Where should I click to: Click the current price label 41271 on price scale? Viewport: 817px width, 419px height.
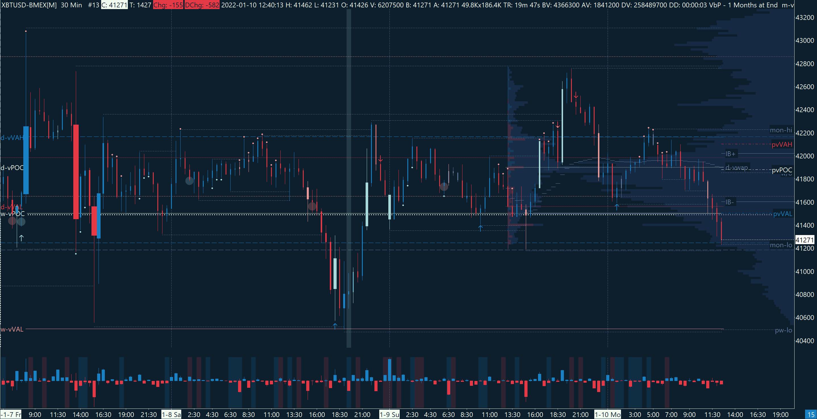click(x=805, y=240)
